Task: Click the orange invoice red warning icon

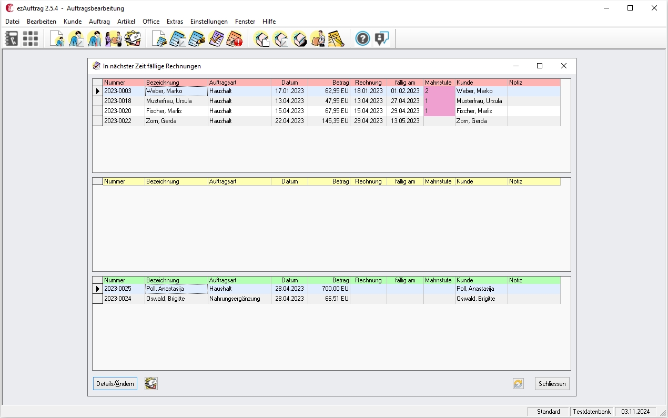Action: click(x=234, y=38)
